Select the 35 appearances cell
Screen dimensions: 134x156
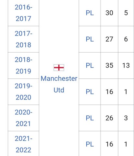tap(109, 65)
